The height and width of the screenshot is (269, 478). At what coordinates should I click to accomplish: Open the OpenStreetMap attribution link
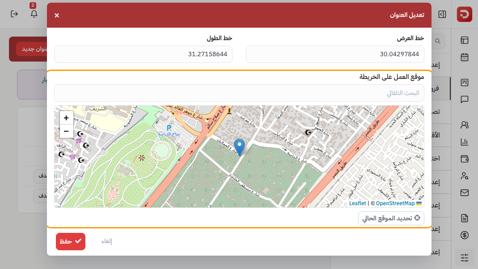pos(395,203)
